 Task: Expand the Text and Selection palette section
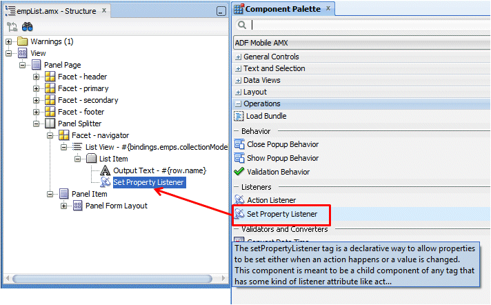239,68
